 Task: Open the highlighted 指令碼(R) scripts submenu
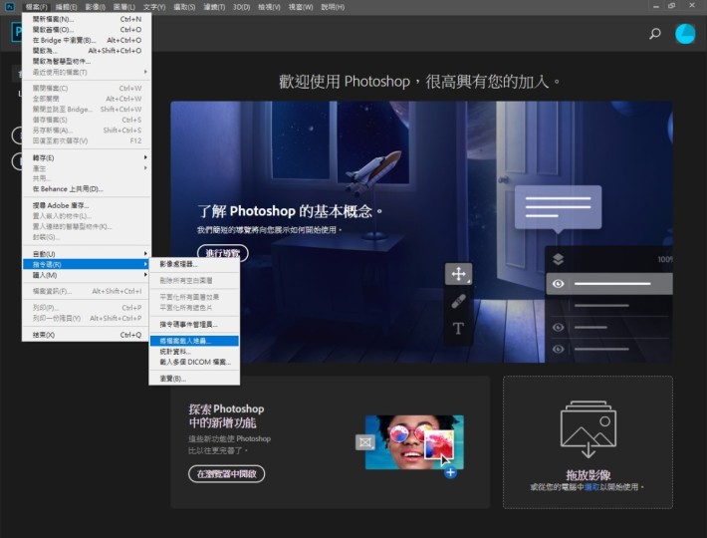87,264
